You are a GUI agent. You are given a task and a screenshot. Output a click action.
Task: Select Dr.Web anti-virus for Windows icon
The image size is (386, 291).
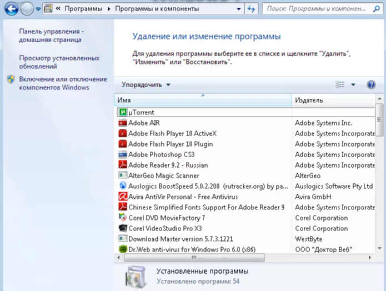pos(123,249)
